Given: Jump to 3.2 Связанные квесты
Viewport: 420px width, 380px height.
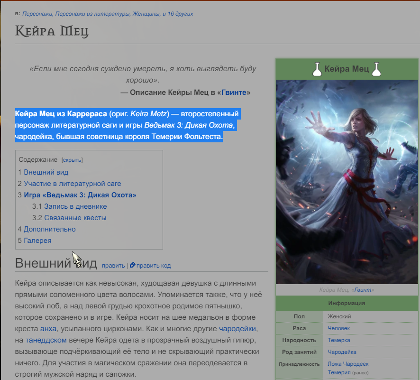Looking at the screenshot, I should pyautogui.click(x=75, y=218).
